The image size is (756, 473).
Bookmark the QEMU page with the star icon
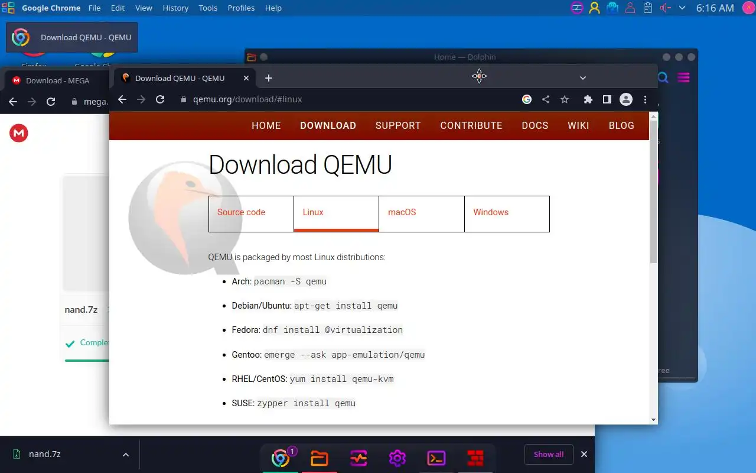click(x=565, y=99)
